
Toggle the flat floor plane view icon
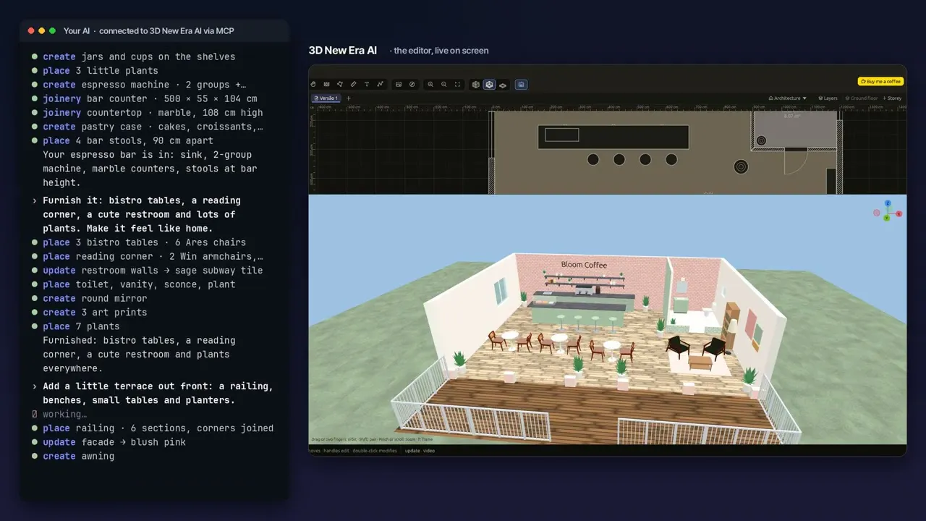point(503,85)
